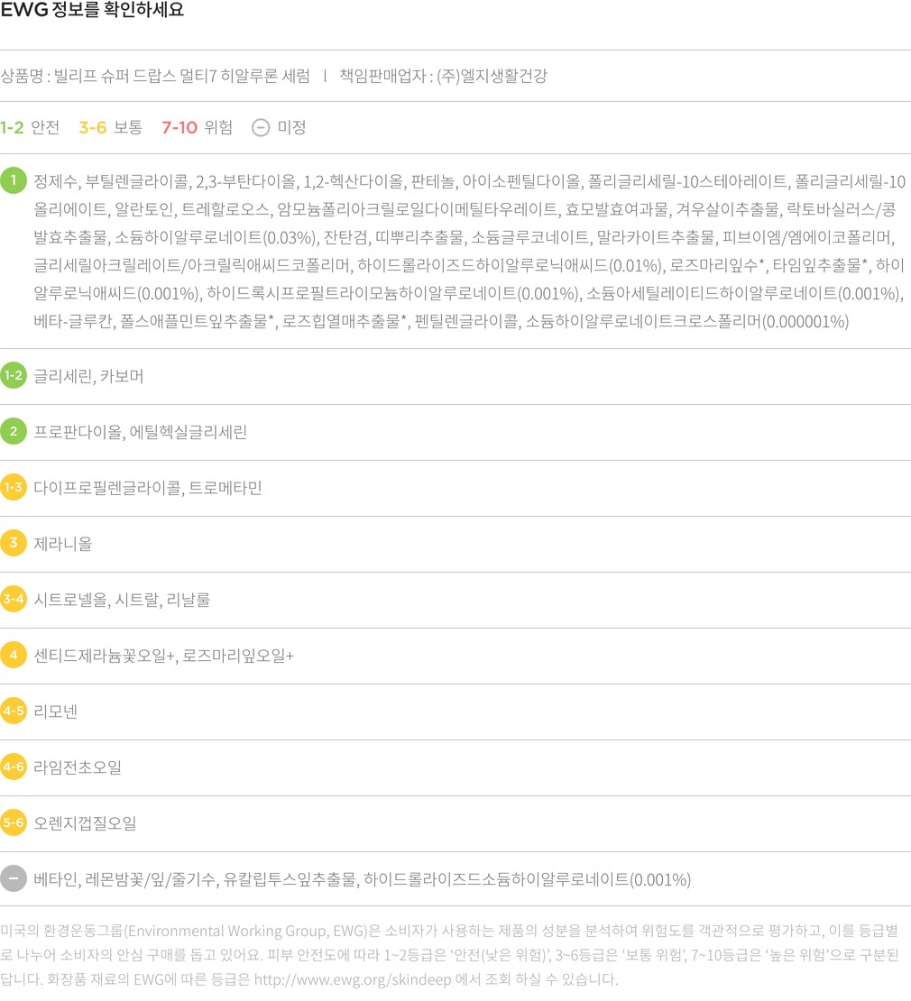Image resolution: width=911 pixels, height=1001 pixels.
Task: Click the yellow 1-3 grade badge
Action: point(14,488)
